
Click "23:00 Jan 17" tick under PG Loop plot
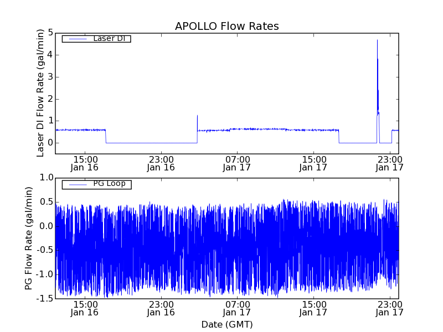click(389, 309)
